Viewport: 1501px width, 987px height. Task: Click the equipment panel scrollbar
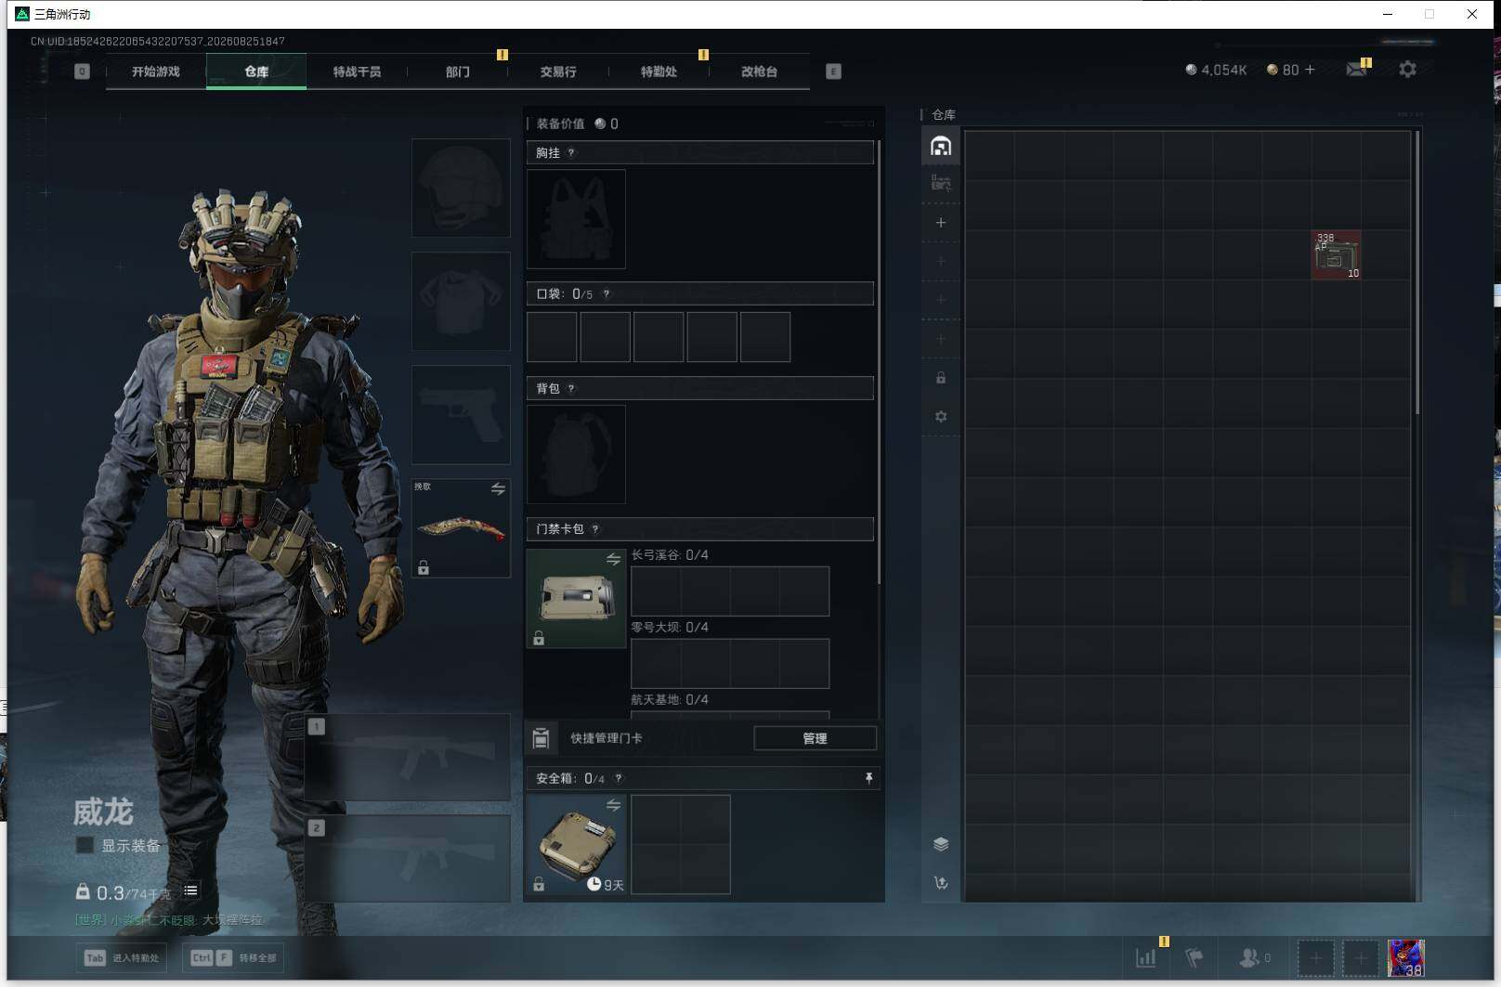879,362
